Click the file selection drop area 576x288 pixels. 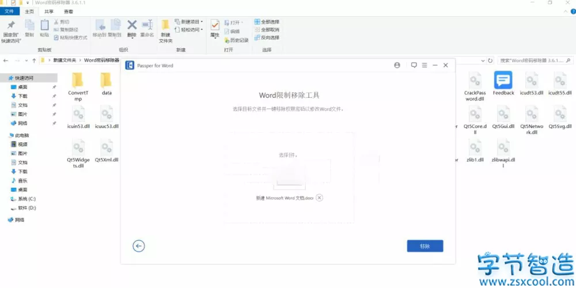pos(289,177)
